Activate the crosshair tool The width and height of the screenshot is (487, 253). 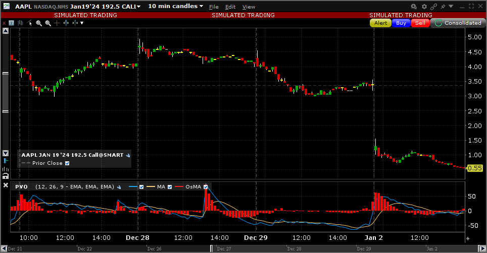pyautogui.click(x=57, y=23)
